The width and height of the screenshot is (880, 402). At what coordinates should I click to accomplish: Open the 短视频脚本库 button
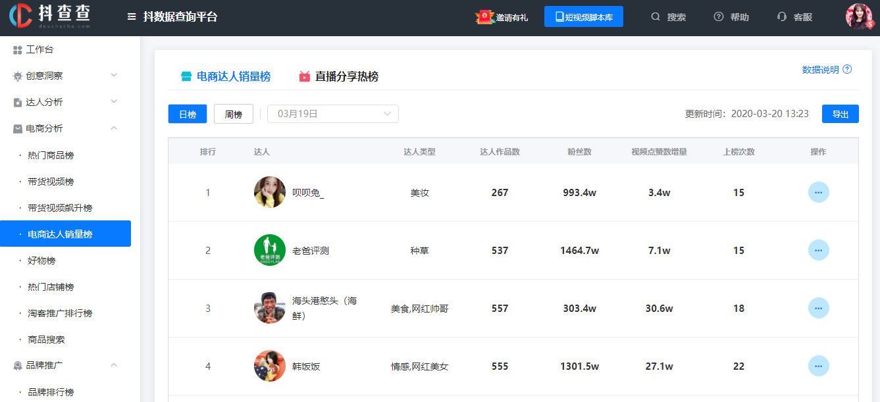click(583, 16)
